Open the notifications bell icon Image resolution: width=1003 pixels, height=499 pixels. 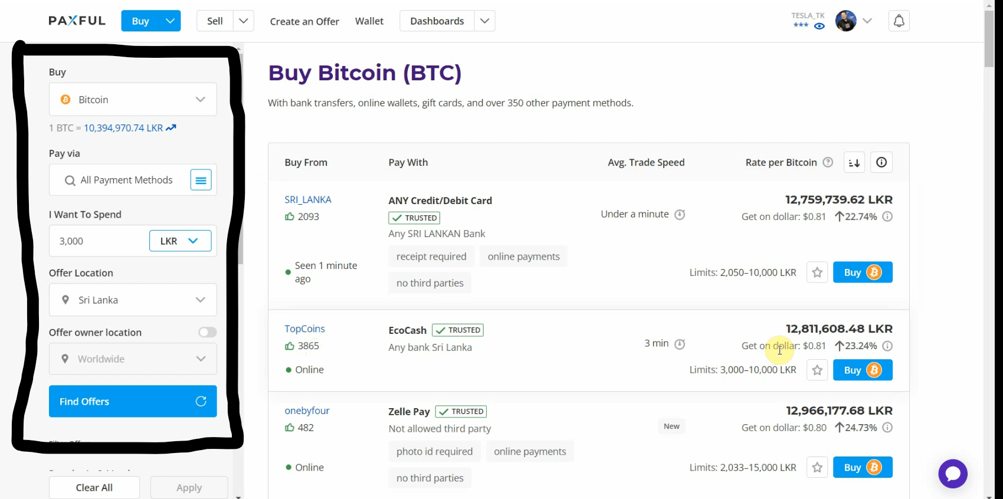pos(899,21)
